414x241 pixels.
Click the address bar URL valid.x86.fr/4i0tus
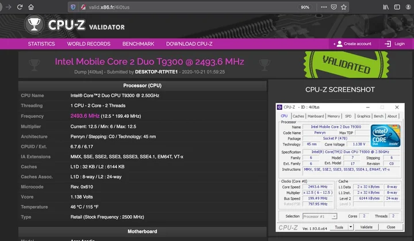109,7
